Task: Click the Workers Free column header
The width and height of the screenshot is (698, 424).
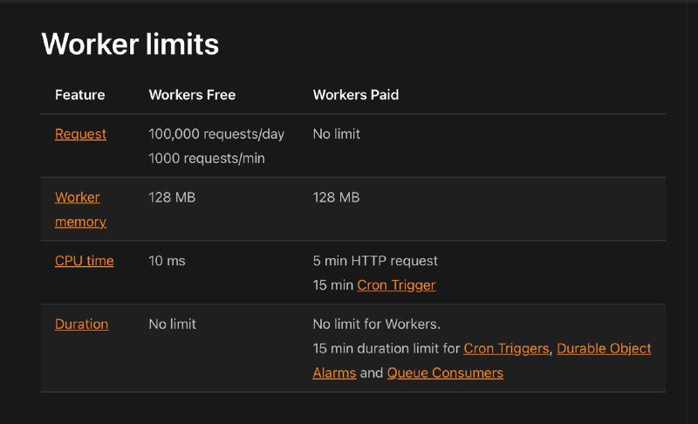Action: click(x=192, y=95)
